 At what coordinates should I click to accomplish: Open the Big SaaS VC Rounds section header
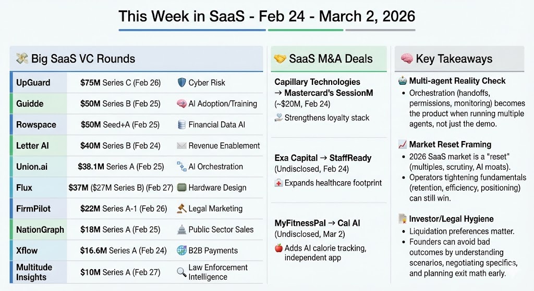82,59
